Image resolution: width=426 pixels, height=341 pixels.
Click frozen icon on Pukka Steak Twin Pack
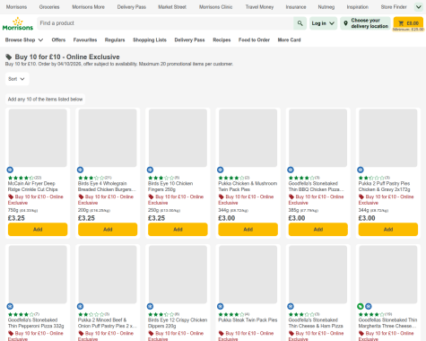tap(221, 306)
